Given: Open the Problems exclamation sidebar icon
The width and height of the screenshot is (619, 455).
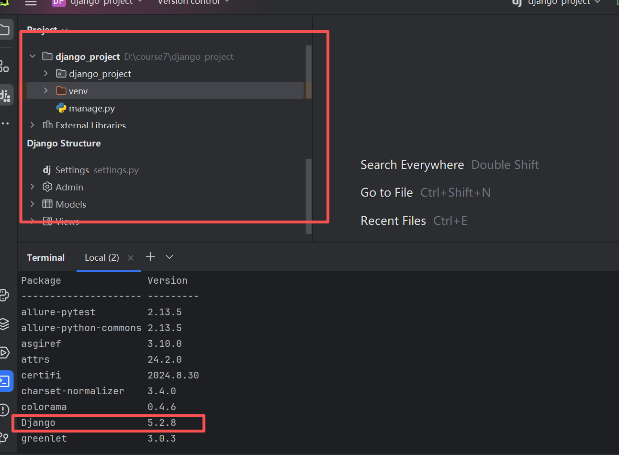Looking at the screenshot, I should 4,410.
